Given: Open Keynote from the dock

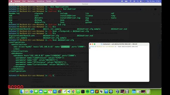Looking at the screenshot, I should [106, 92].
